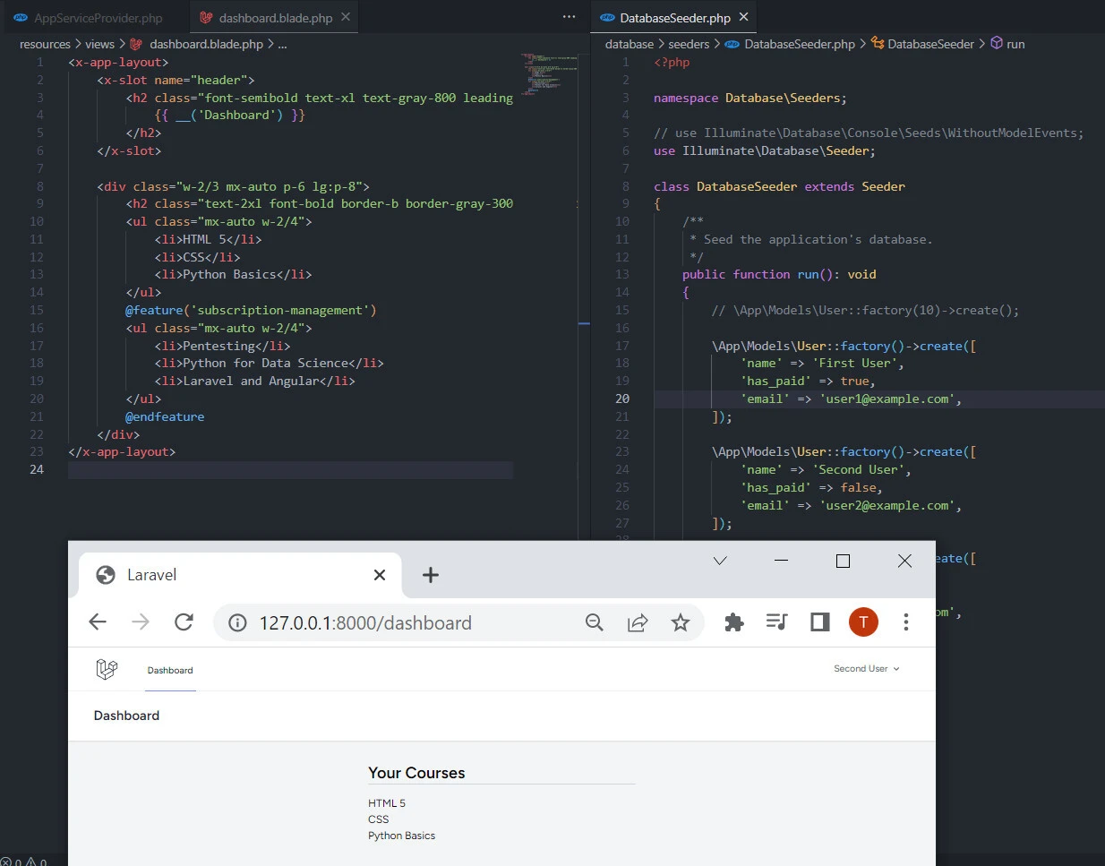Open the three-dot Chrome menu
Screen dimensions: 1105x866
coord(906,622)
